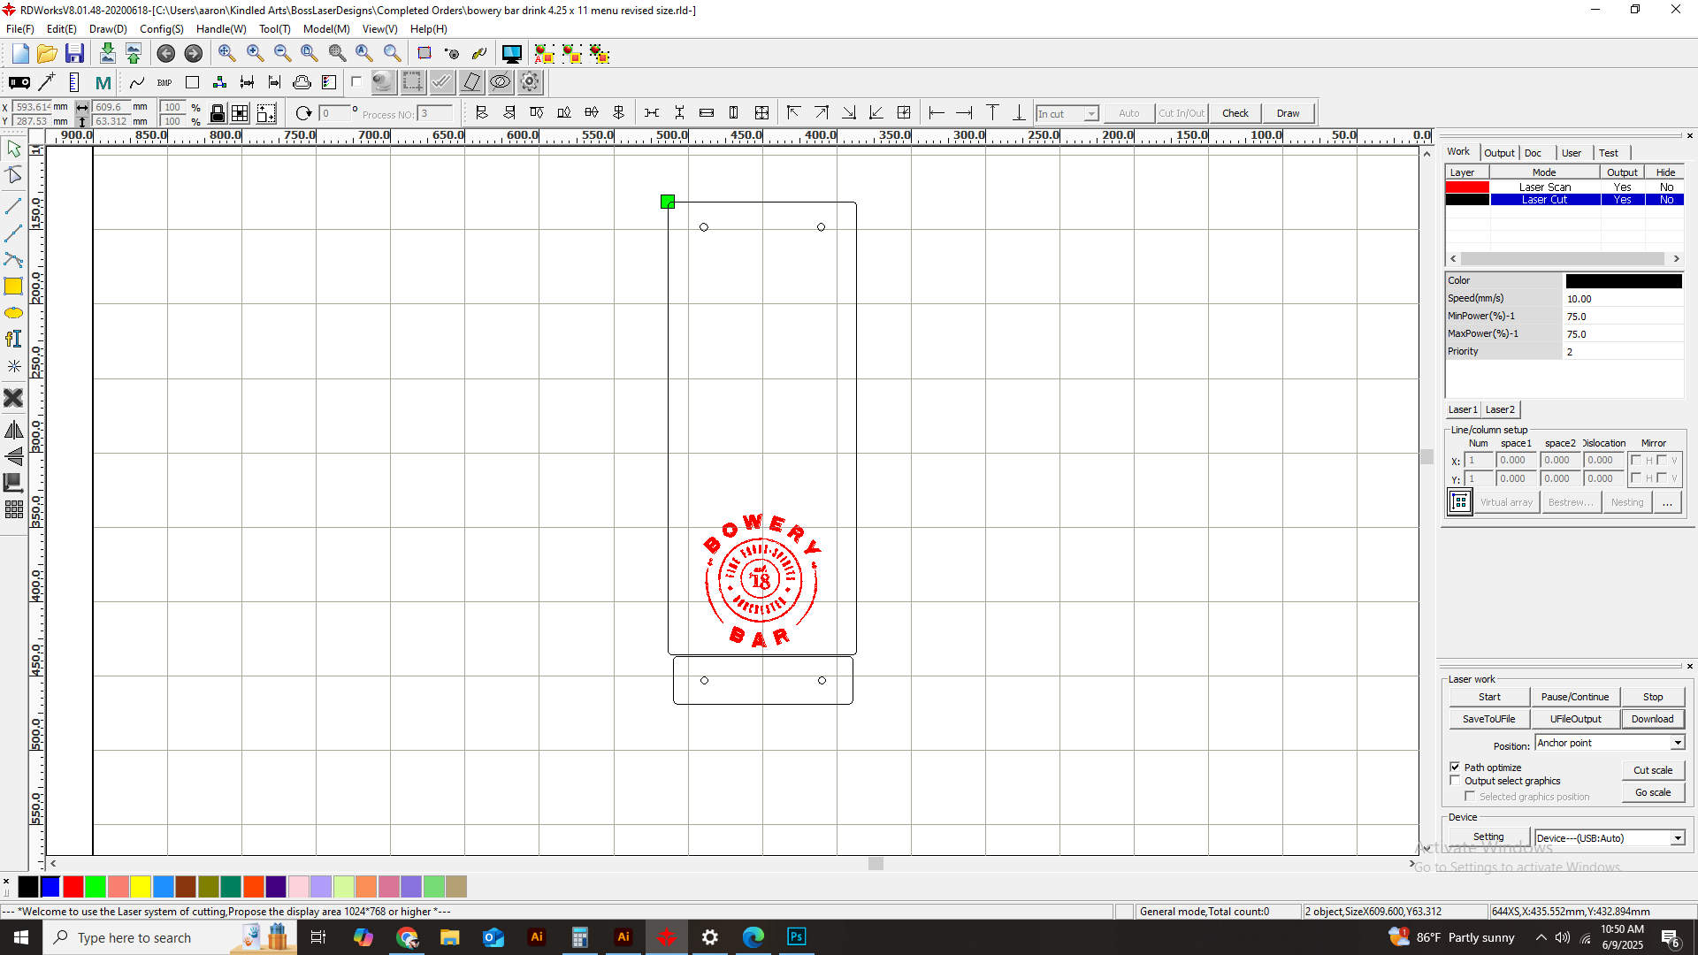The image size is (1698, 955).
Task: Click the large M icon in the toolbar
Action: (103, 82)
